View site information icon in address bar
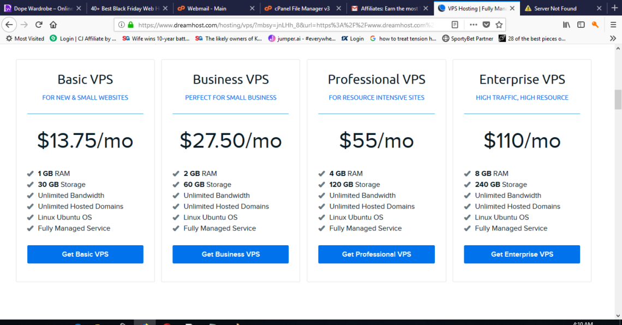Image resolution: width=622 pixels, height=325 pixels. (121, 25)
